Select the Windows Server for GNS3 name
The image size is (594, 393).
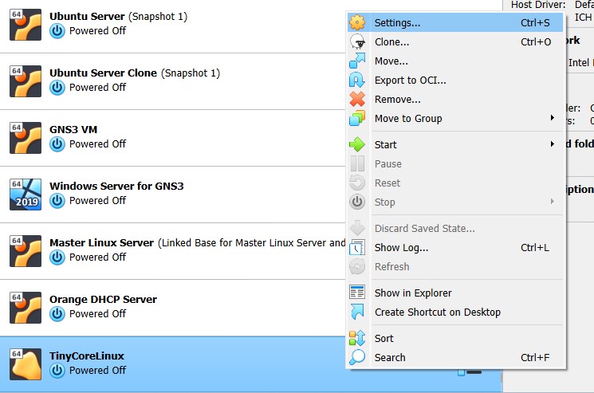click(116, 187)
